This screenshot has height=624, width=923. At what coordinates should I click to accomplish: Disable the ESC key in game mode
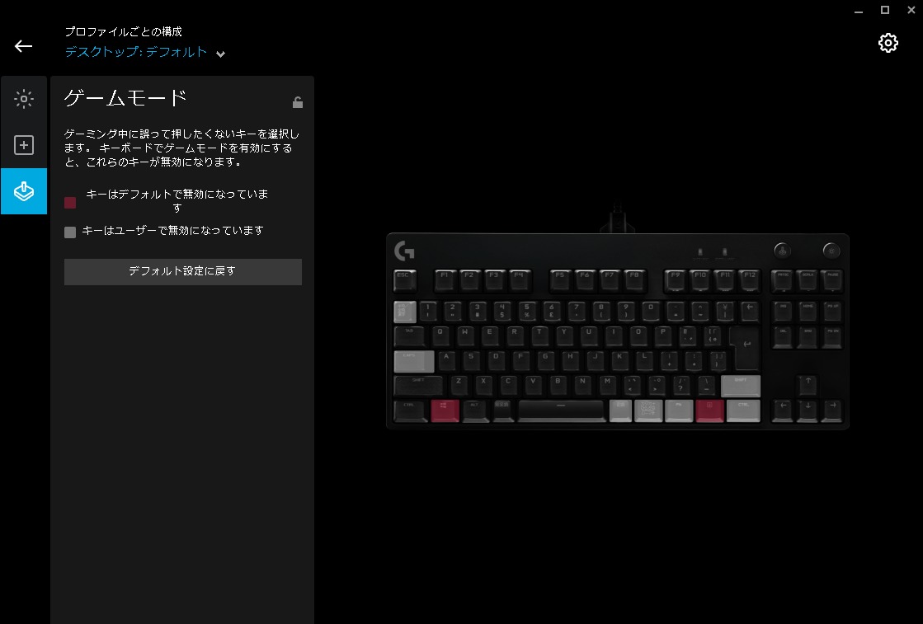coord(404,280)
